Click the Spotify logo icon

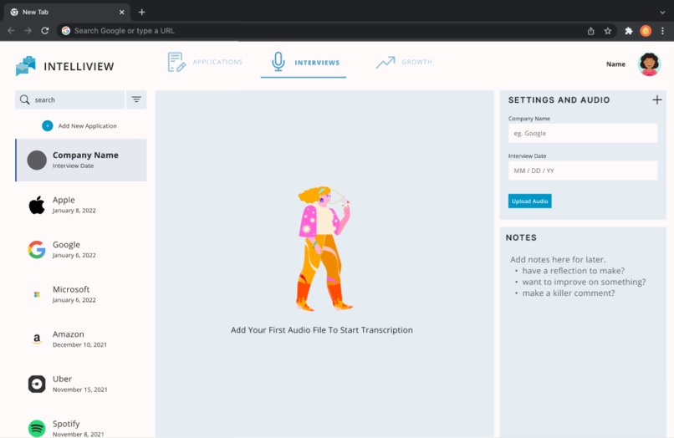tap(37, 429)
